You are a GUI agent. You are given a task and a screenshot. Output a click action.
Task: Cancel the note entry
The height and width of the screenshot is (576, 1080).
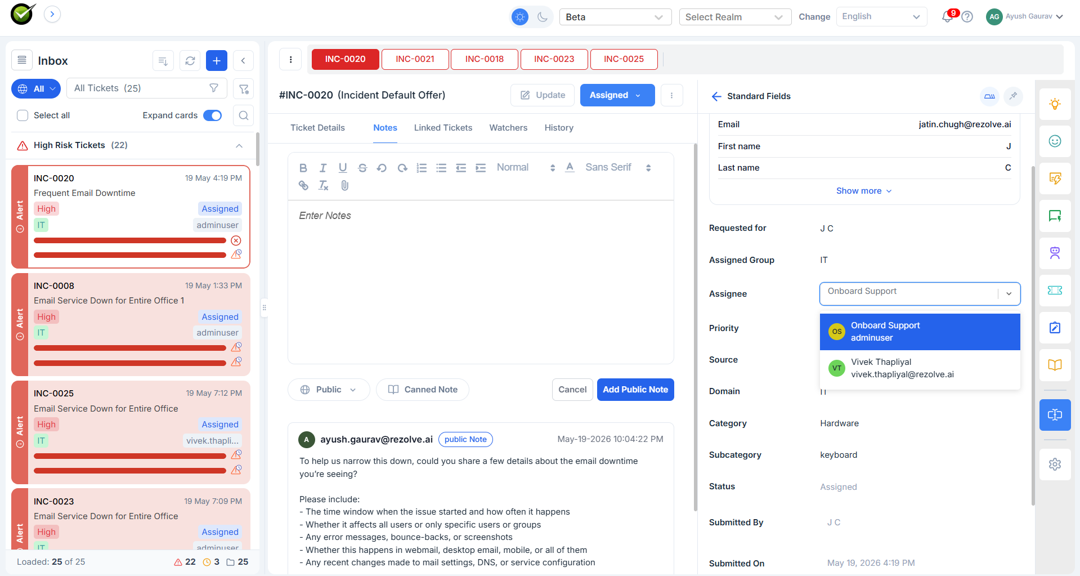click(572, 390)
